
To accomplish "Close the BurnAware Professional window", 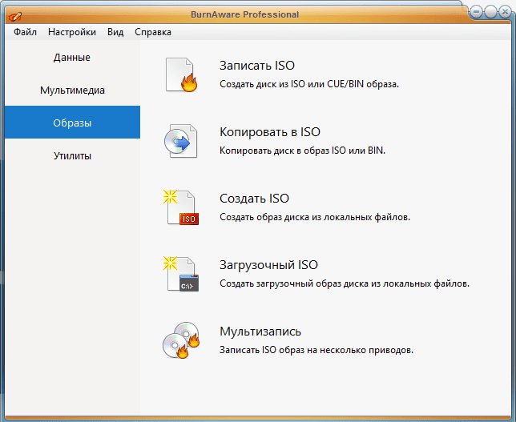I will click(505, 12).
